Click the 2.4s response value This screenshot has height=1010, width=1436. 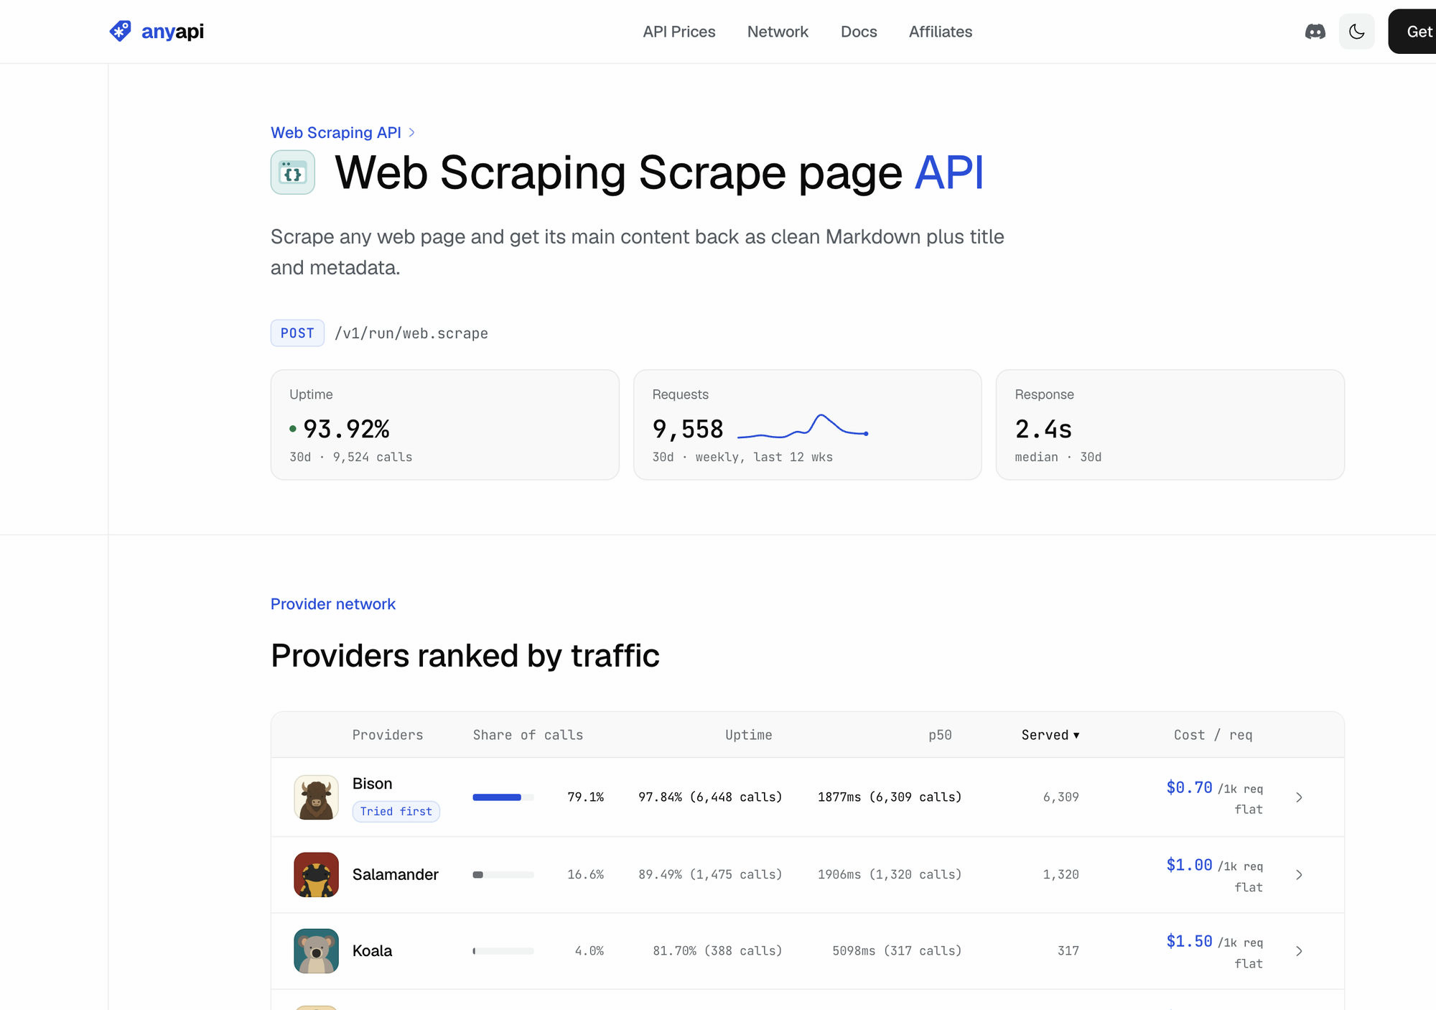pos(1043,429)
